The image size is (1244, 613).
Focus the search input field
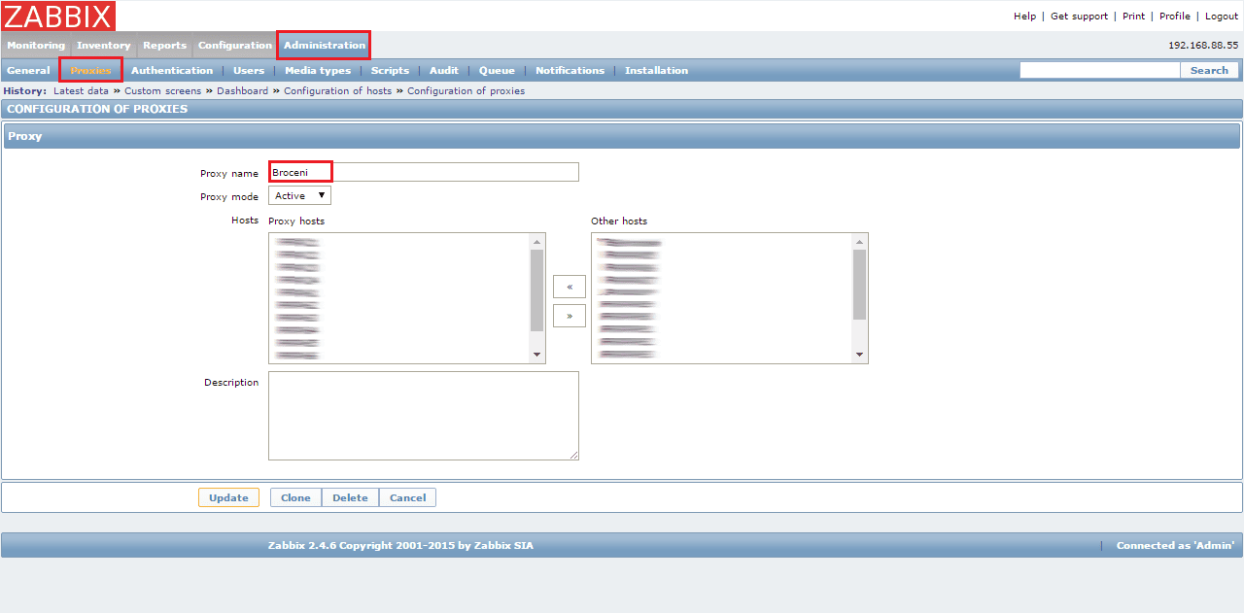1099,70
